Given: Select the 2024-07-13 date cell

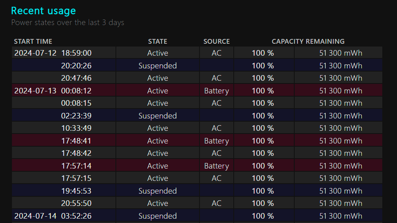Looking at the screenshot, I should click(35, 91).
